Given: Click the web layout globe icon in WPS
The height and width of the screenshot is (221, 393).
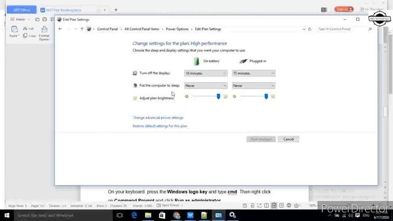Looking at the screenshot, I should point(289,206).
